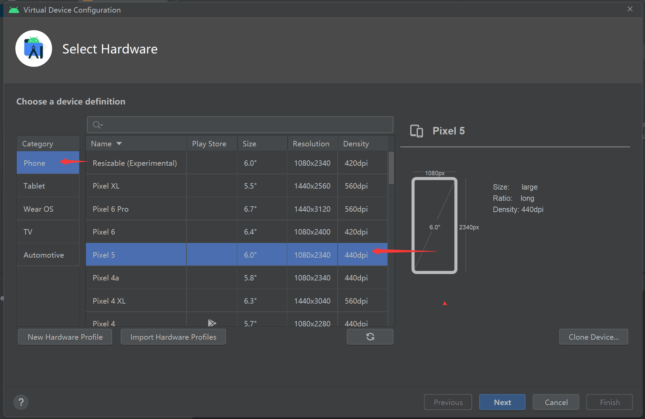Click the Play Store icon in Pixel 4 row

point(212,323)
